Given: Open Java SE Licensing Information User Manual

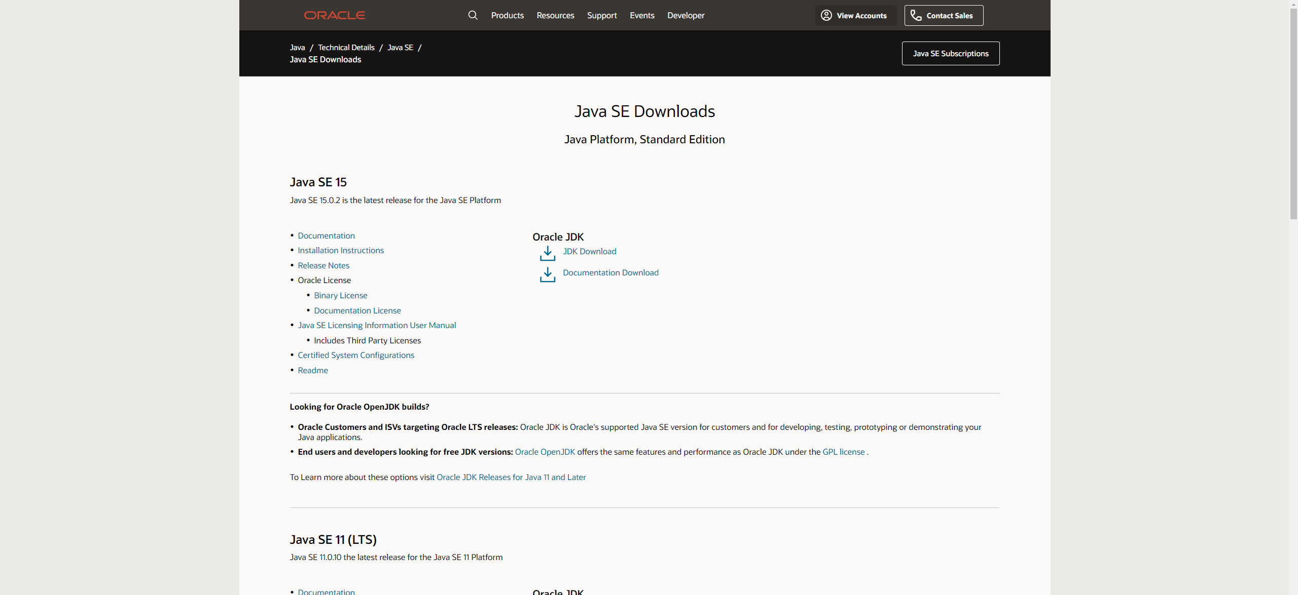Looking at the screenshot, I should point(377,325).
